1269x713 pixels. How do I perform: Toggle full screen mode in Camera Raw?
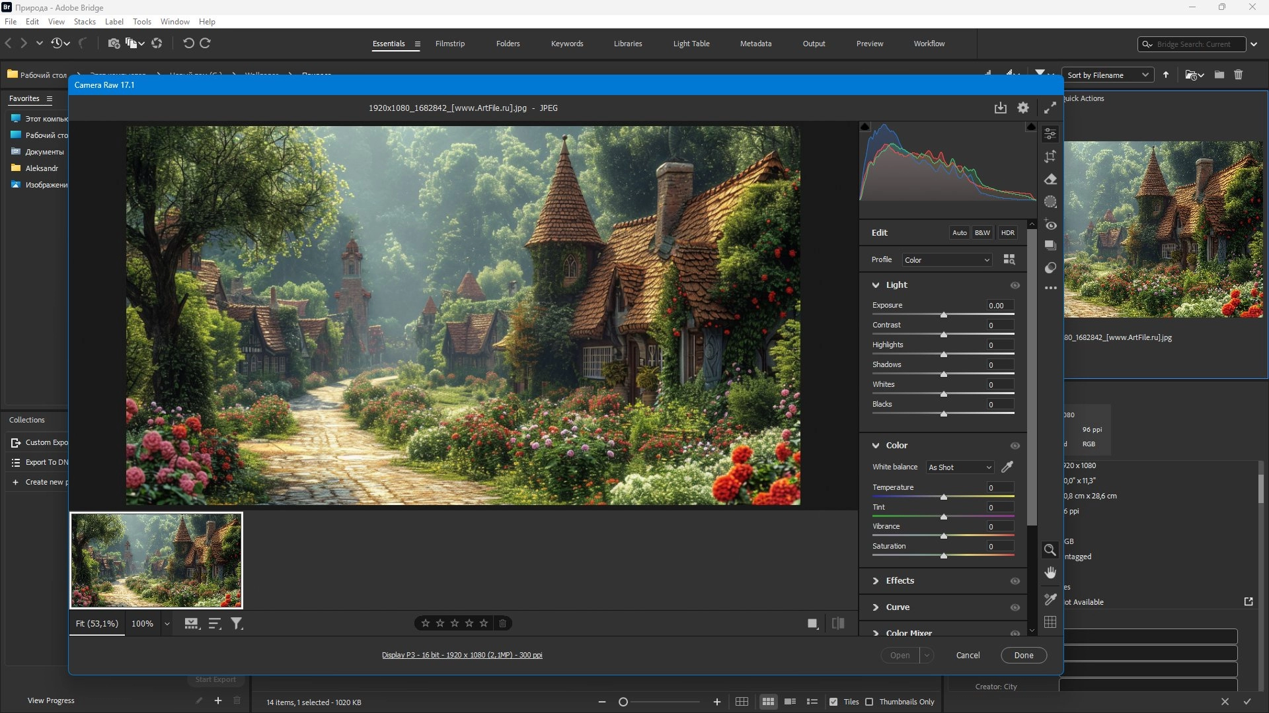tap(1050, 108)
